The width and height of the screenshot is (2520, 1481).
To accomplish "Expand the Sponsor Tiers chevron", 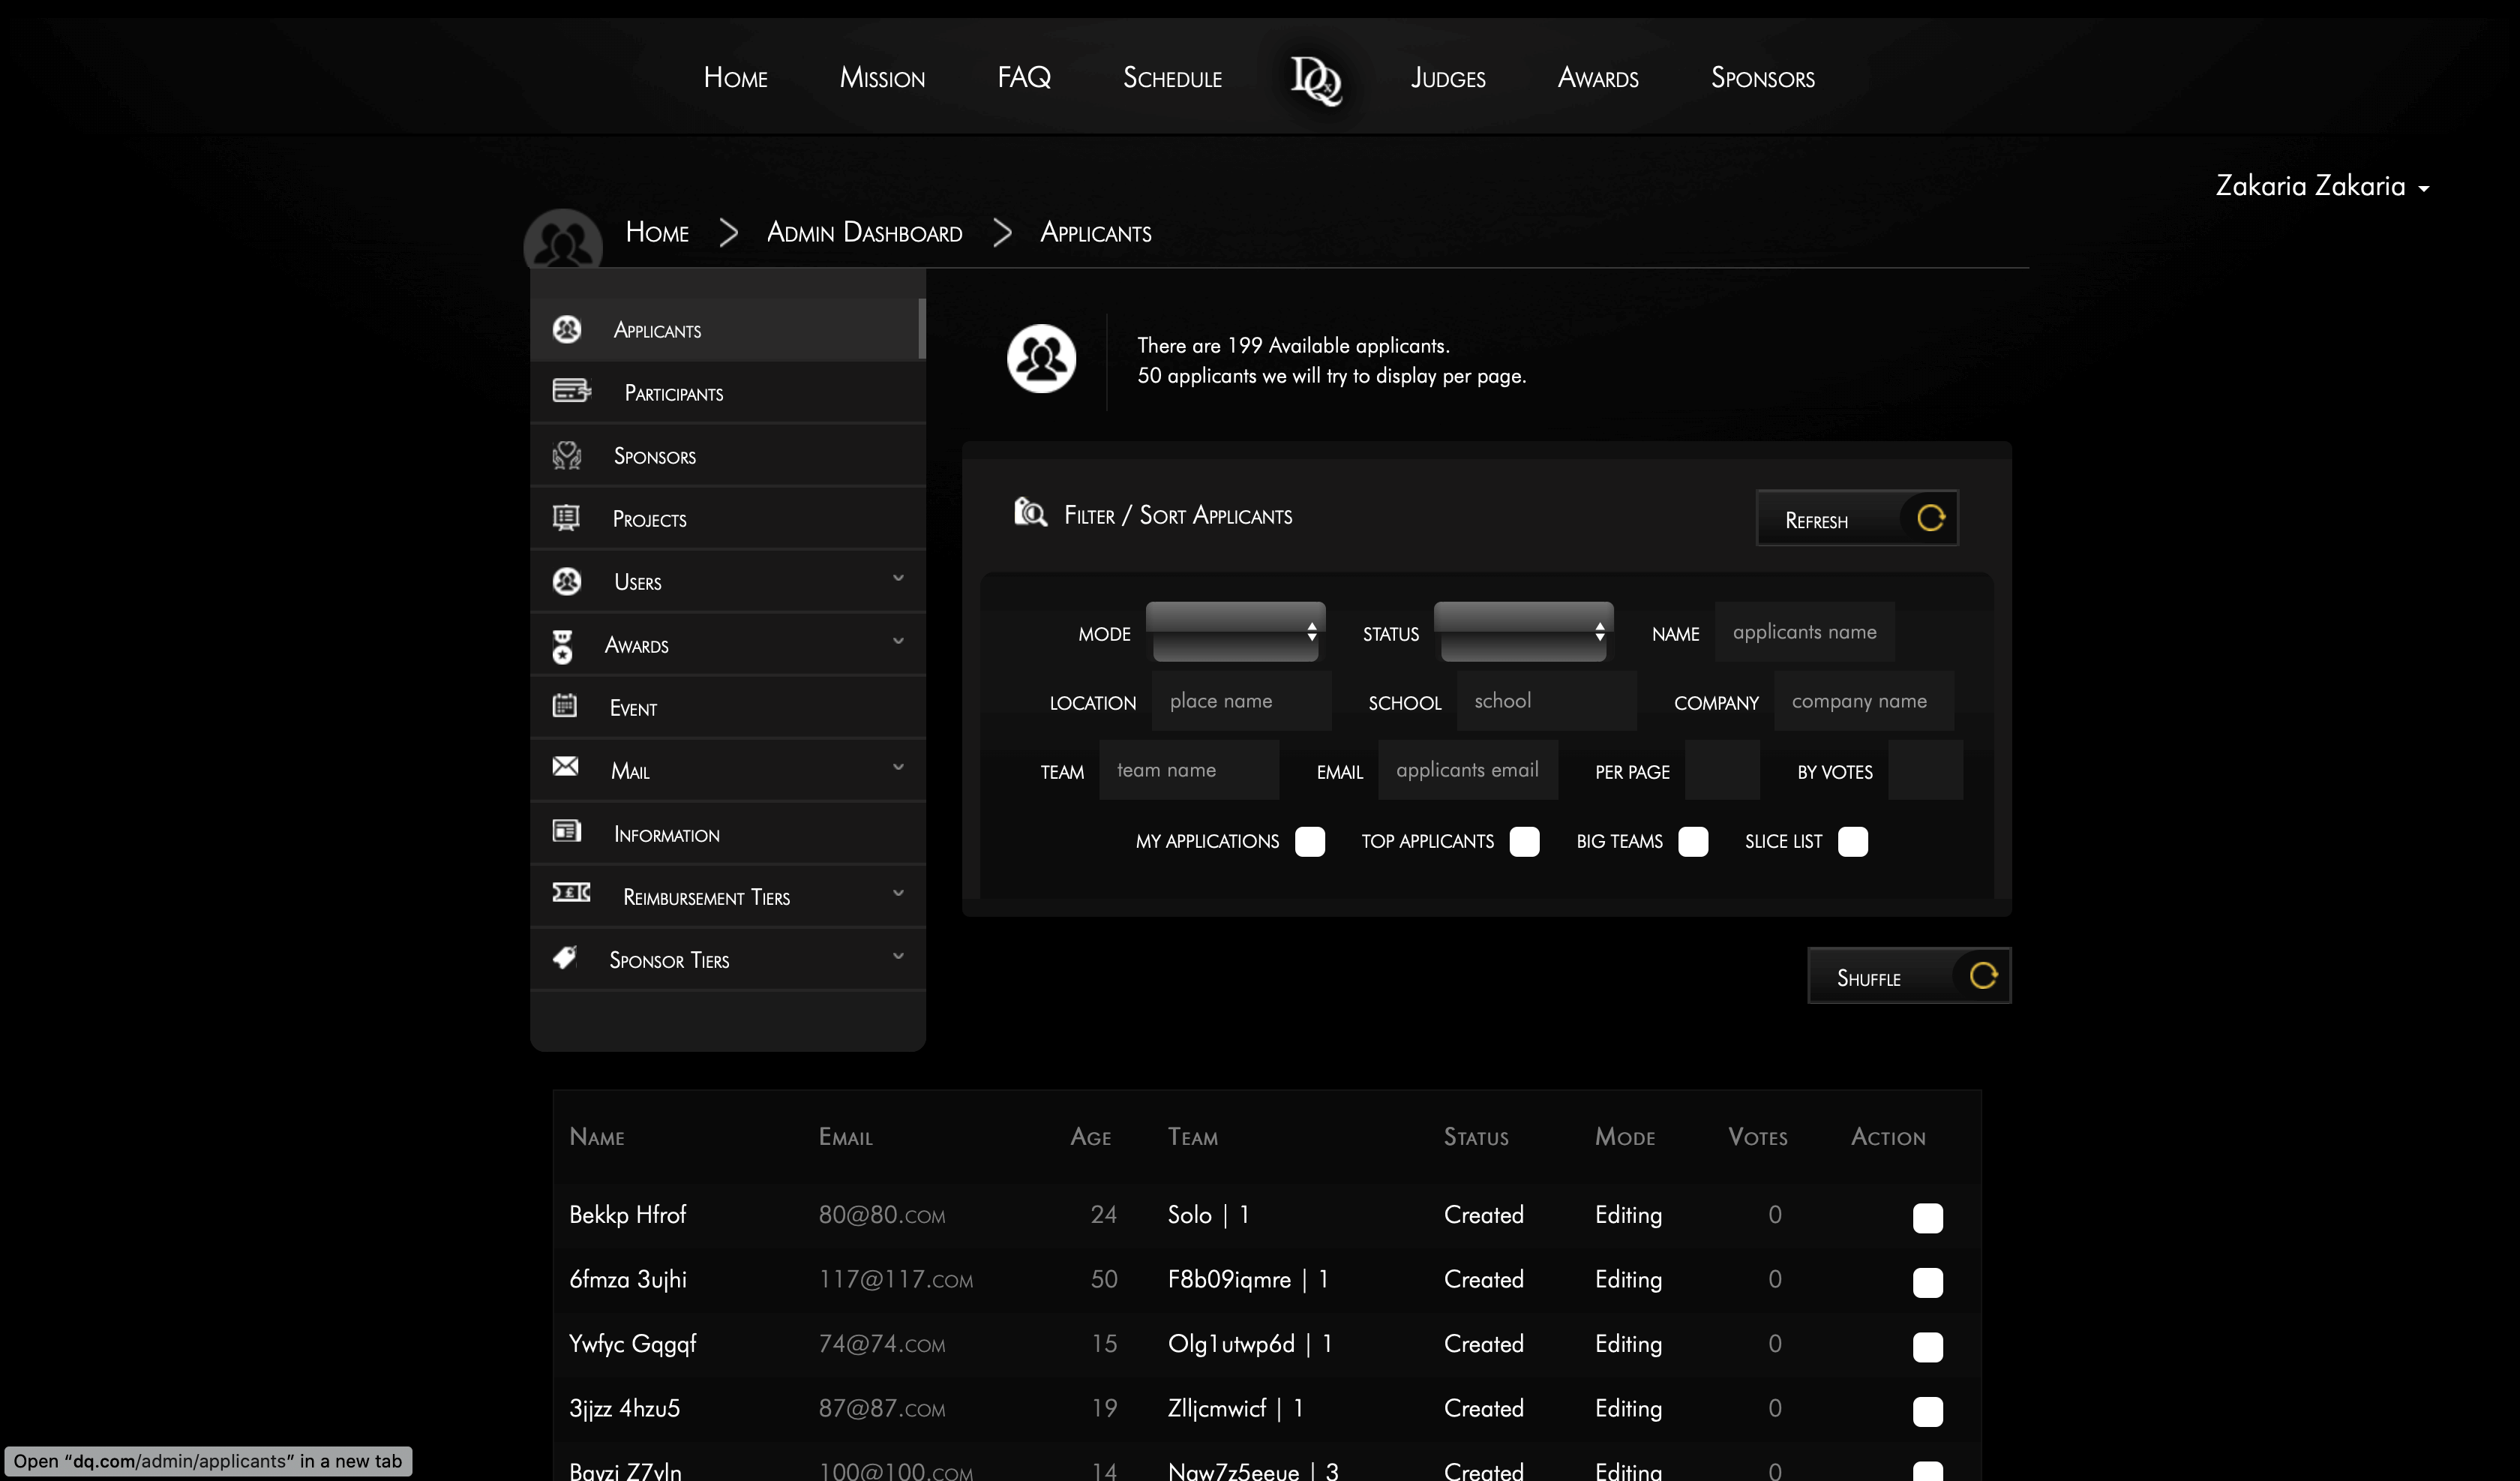I will (x=898, y=957).
